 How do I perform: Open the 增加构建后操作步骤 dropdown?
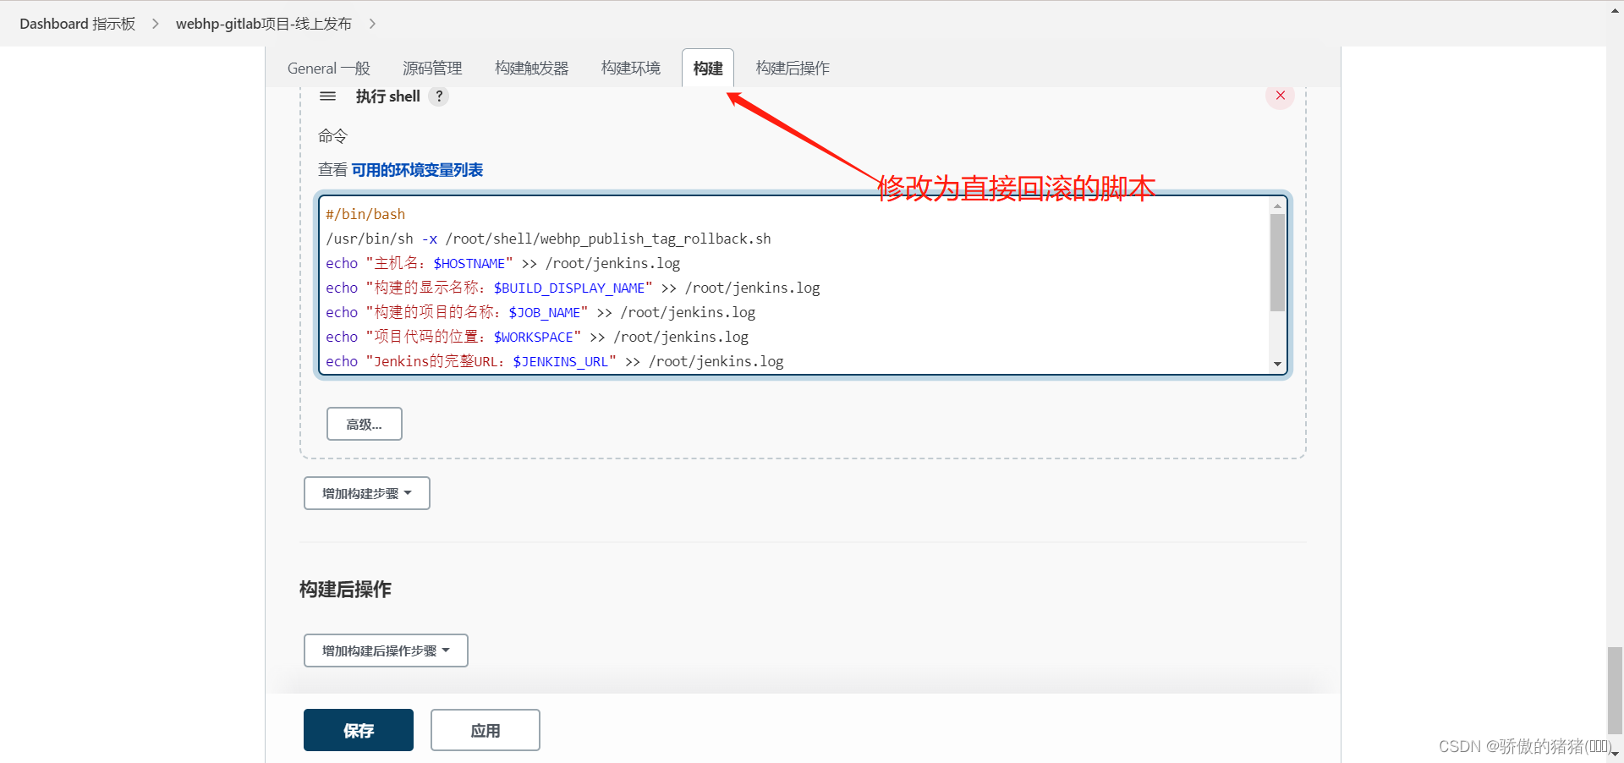[x=386, y=650]
